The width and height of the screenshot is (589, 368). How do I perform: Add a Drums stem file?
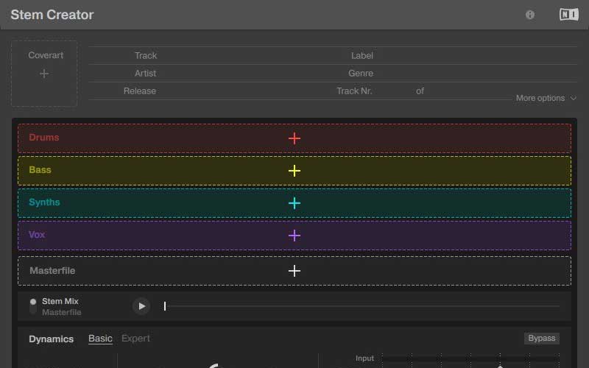pyautogui.click(x=294, y=138)
